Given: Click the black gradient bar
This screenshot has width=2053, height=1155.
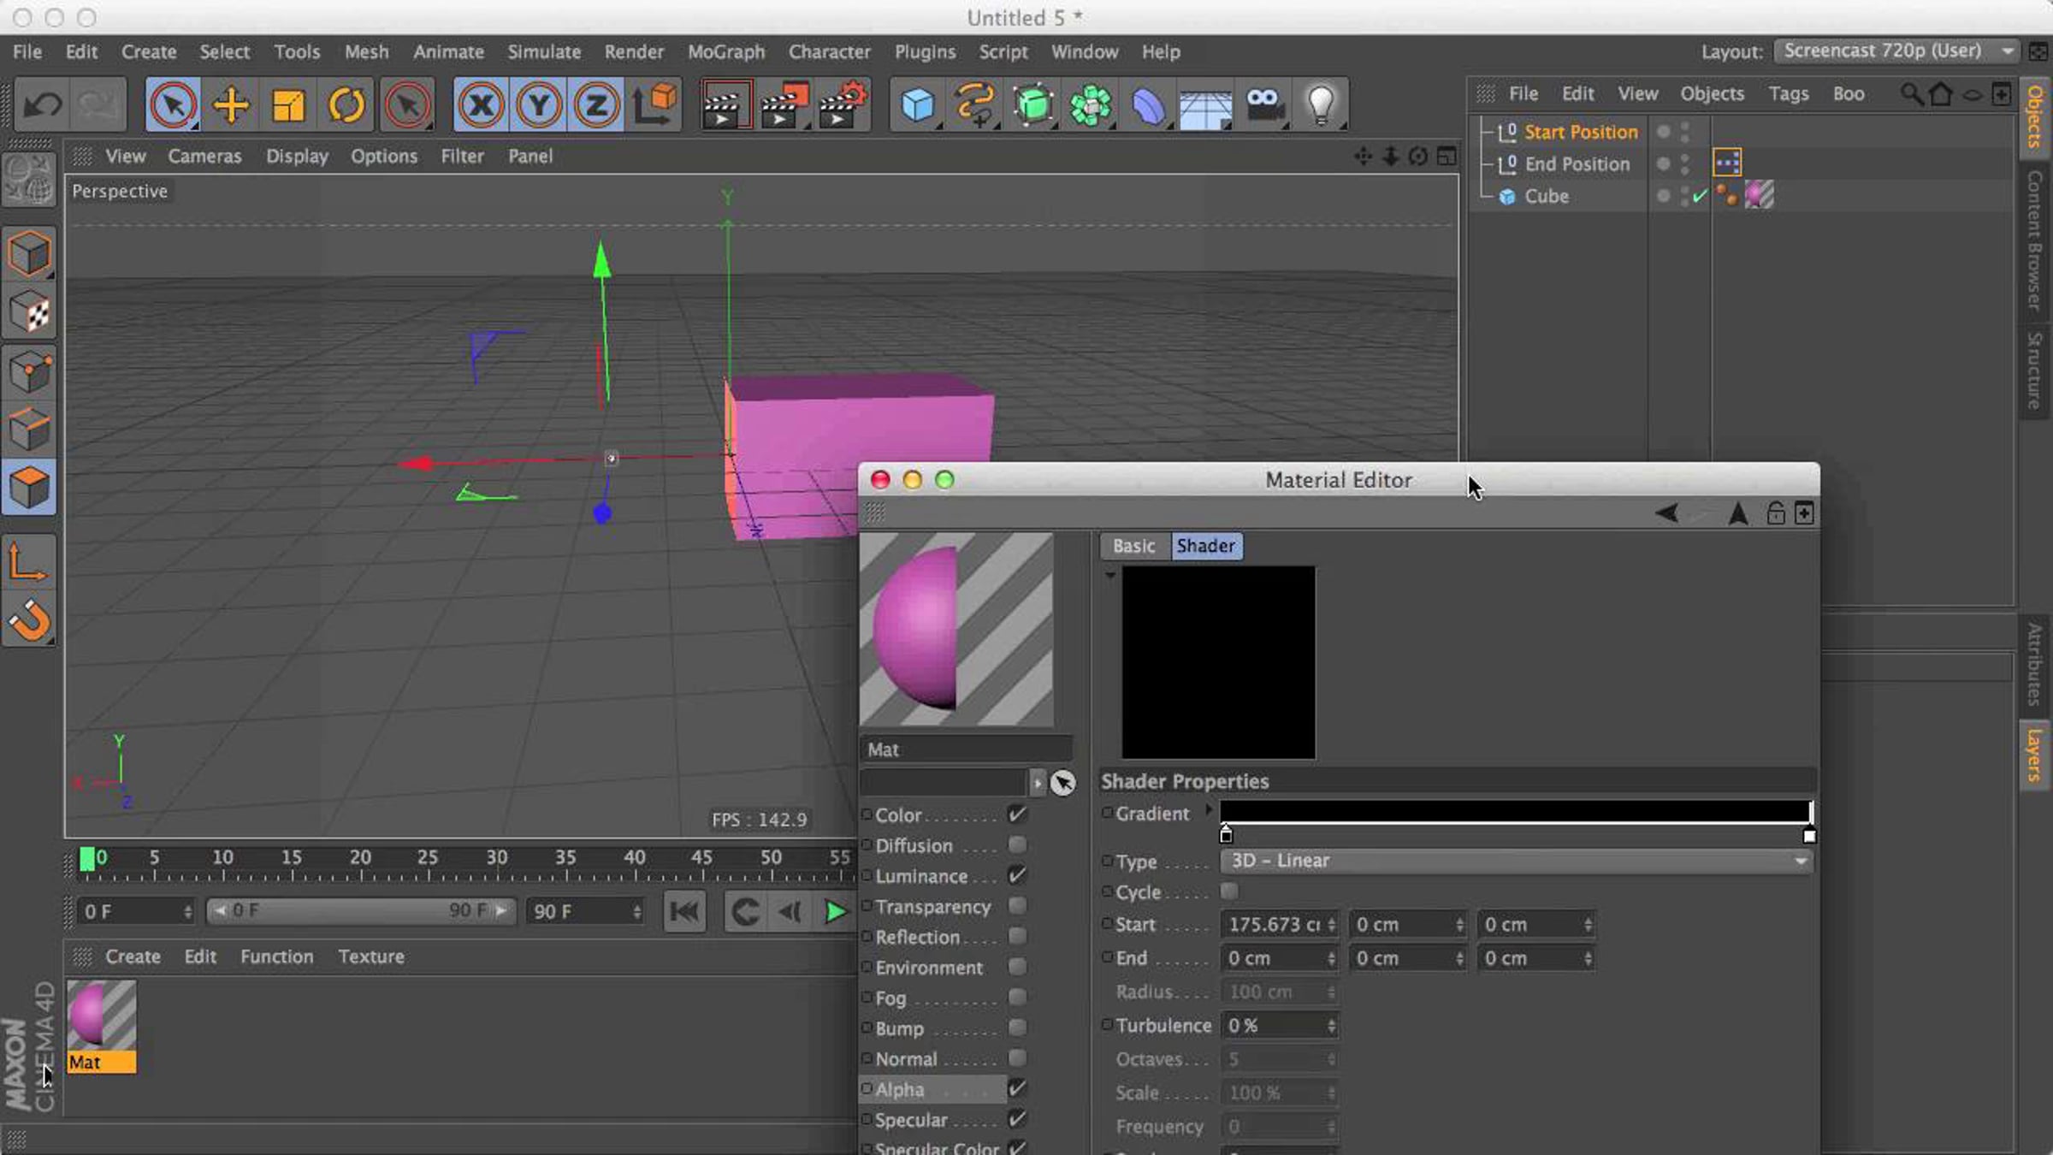Looking at the screenshot, I should point(1516,811).
